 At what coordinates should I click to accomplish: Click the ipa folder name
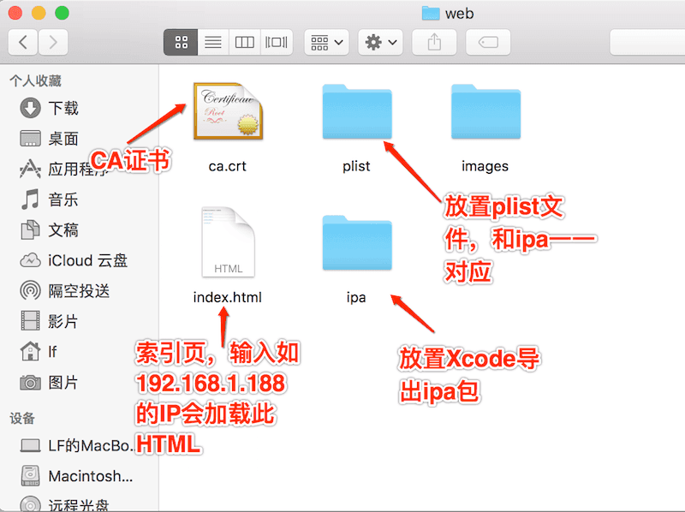pos(356,297)
